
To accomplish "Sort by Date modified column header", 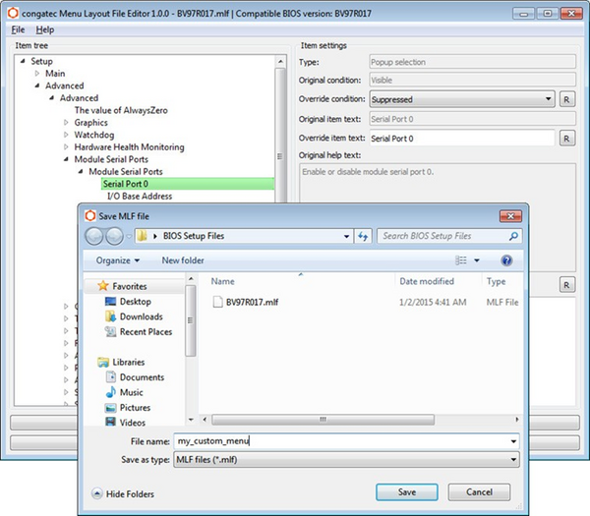I will pos(427,281).
